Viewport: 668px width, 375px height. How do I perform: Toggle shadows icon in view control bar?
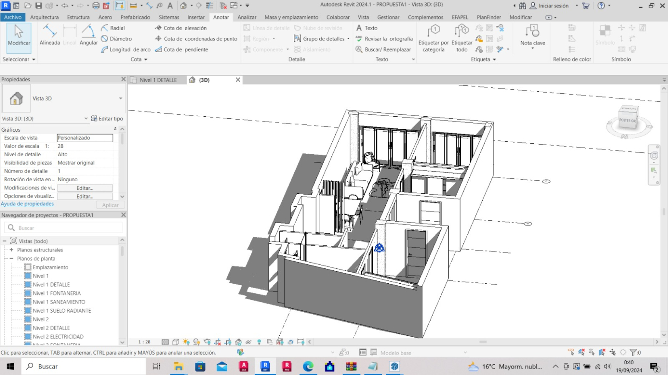197,342
